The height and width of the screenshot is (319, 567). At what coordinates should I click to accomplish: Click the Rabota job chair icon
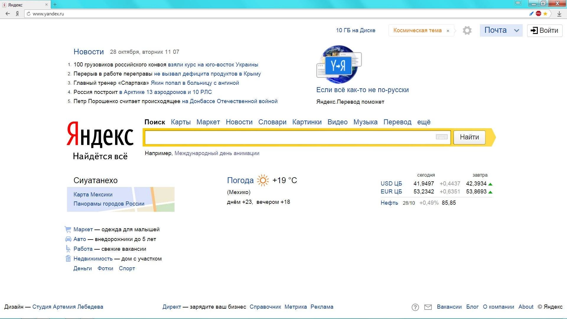pyautogui.click(x=68, y=249)
